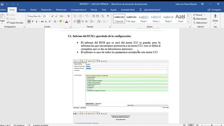Sort text with the A-Z icon
The height and width of the screenshot is (126, 224).
(x=103, y=16)
